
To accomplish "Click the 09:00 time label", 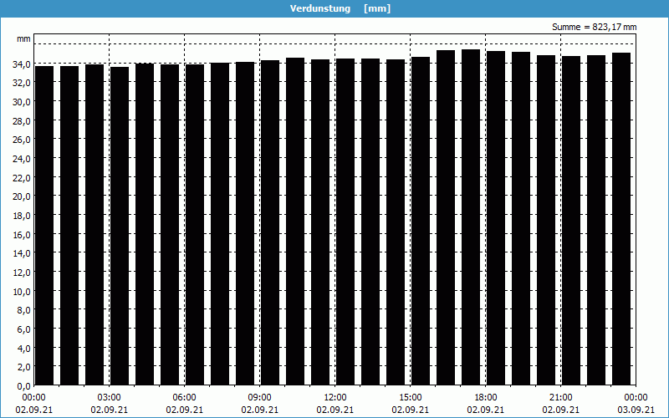I will tap(260, 398).
